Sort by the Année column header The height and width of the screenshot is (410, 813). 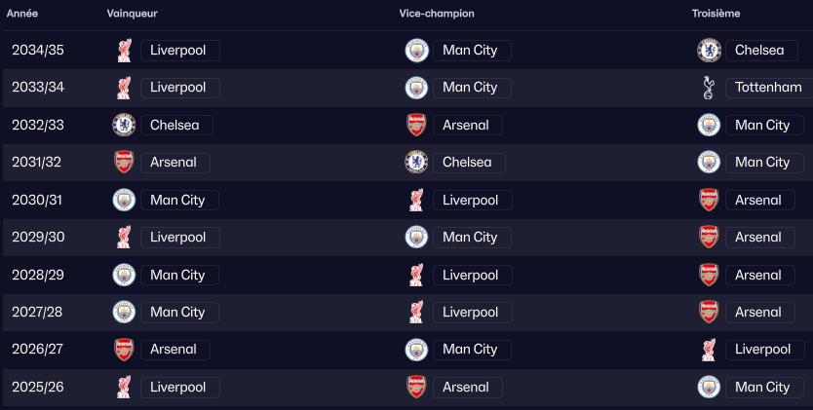pyautogui.click(x=22, y=14)
